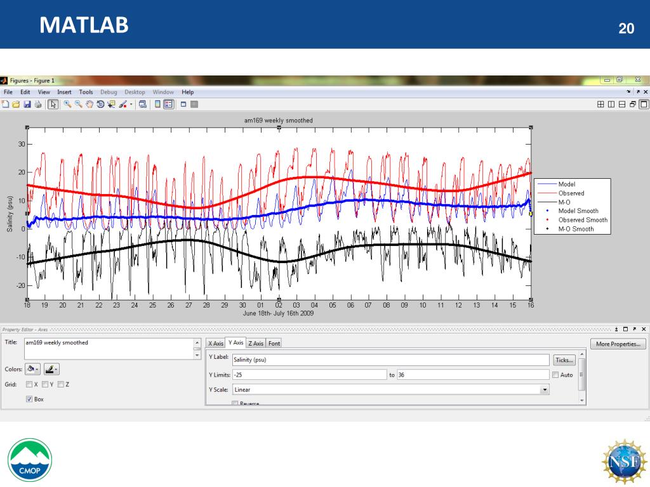The height and width of the screenshot is (487, 650).
Task: Click the More Properties... button
Action: [x=618, y=344]
